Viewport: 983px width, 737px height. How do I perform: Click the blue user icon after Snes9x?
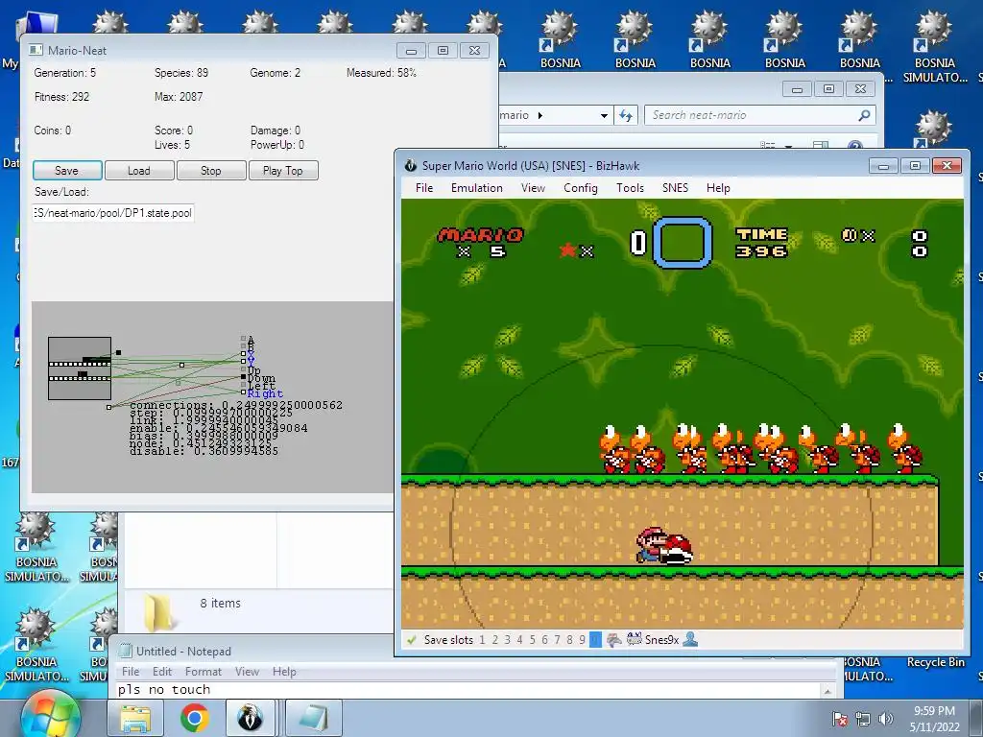click(690, 640)
